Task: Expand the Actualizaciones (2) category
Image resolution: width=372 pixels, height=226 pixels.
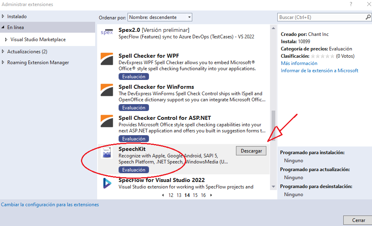Action: tap(3, 51)
